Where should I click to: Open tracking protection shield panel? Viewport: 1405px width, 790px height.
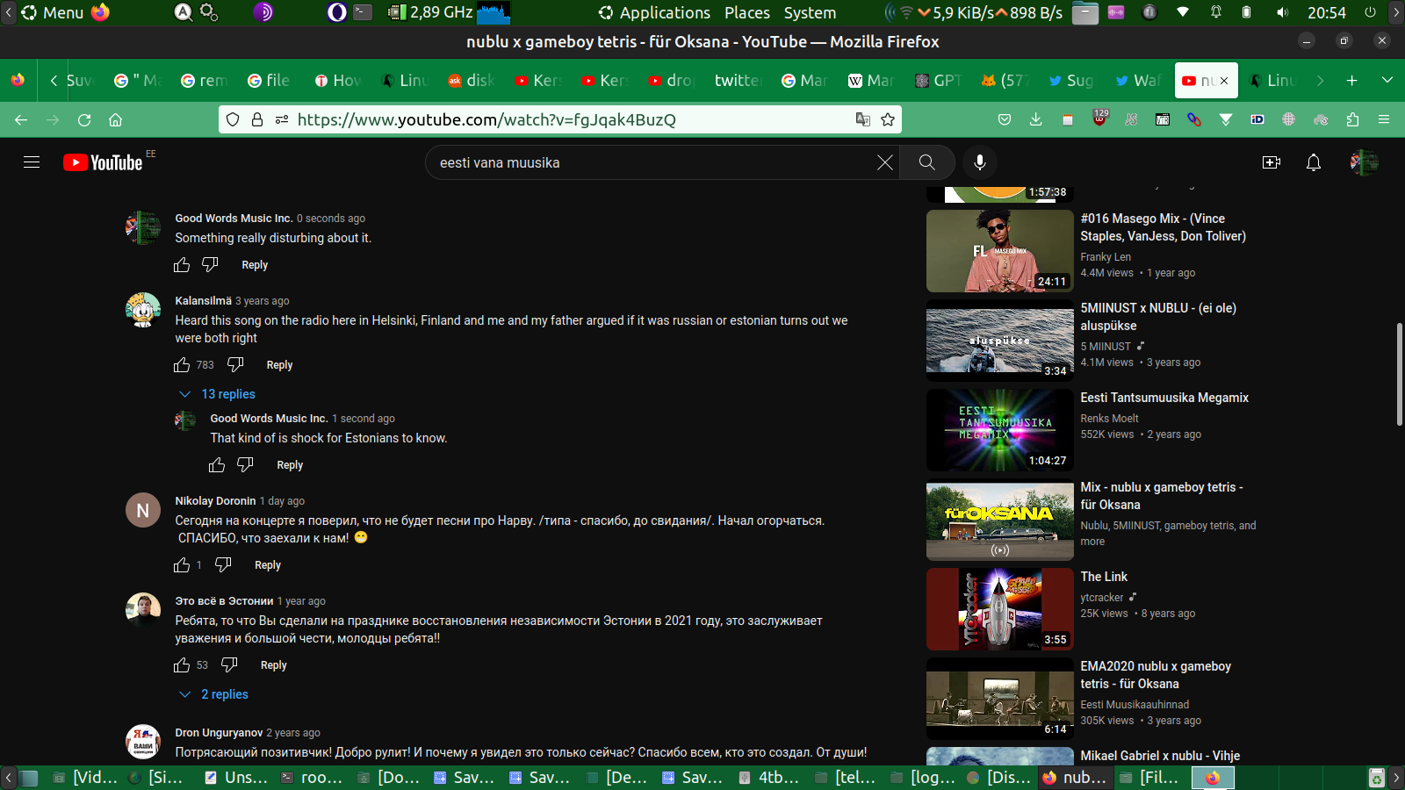[233, 119]
